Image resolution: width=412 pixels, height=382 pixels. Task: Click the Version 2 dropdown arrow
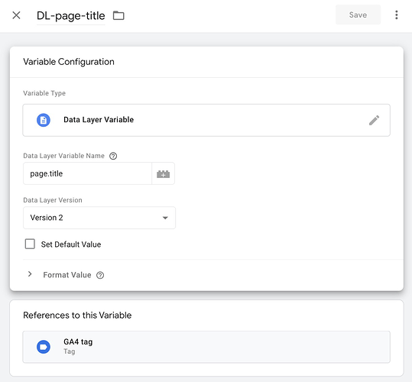pos(165,218)
